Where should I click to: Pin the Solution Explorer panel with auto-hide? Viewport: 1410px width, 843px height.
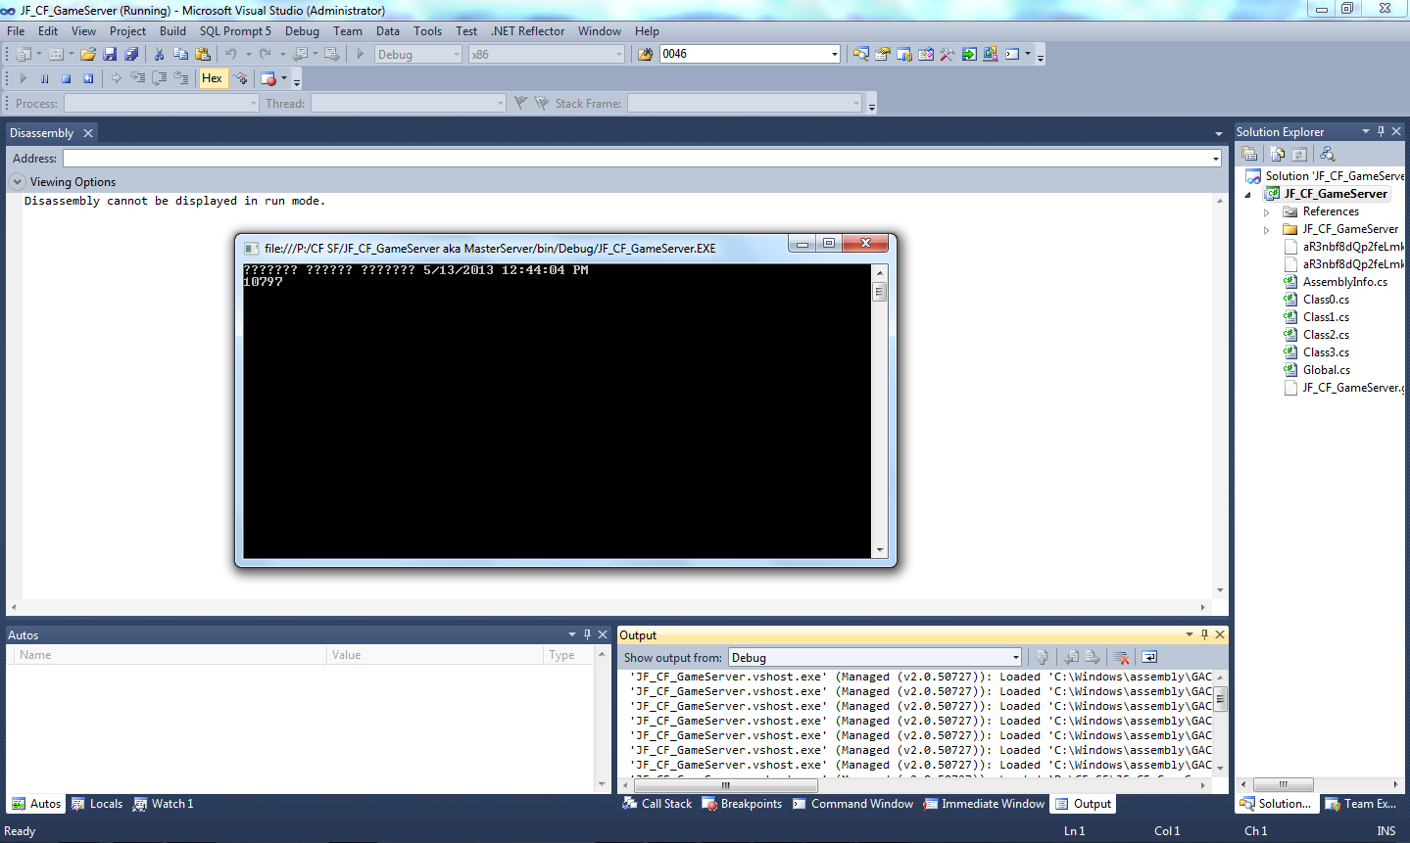[1381, 131]
